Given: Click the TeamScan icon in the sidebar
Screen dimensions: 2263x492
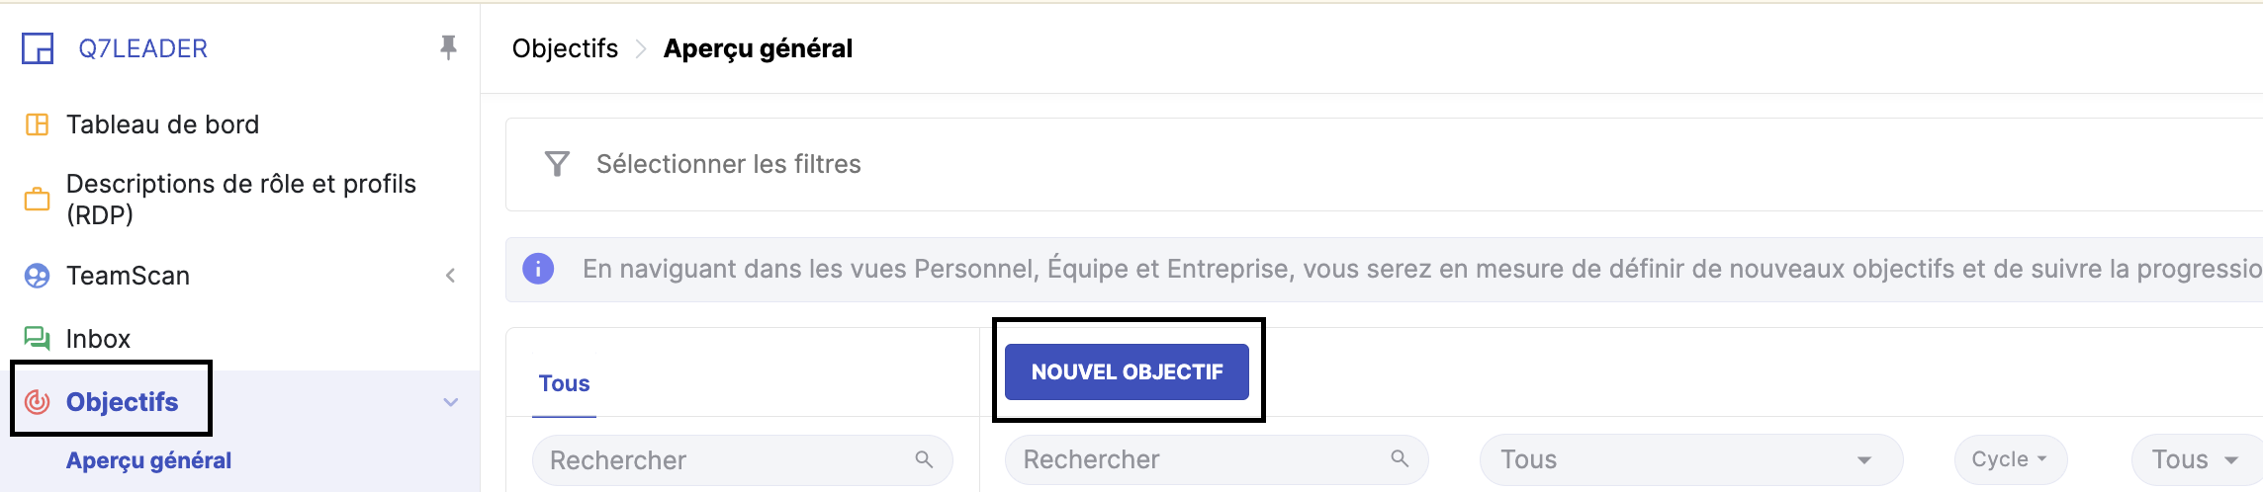Looking at the screenshot, I should (37, 276).
